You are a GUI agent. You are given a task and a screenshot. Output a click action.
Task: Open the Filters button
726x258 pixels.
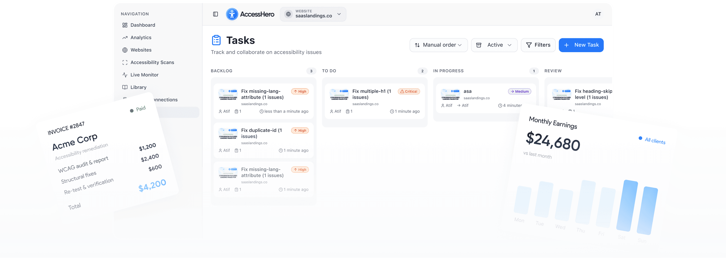(538, 45)
